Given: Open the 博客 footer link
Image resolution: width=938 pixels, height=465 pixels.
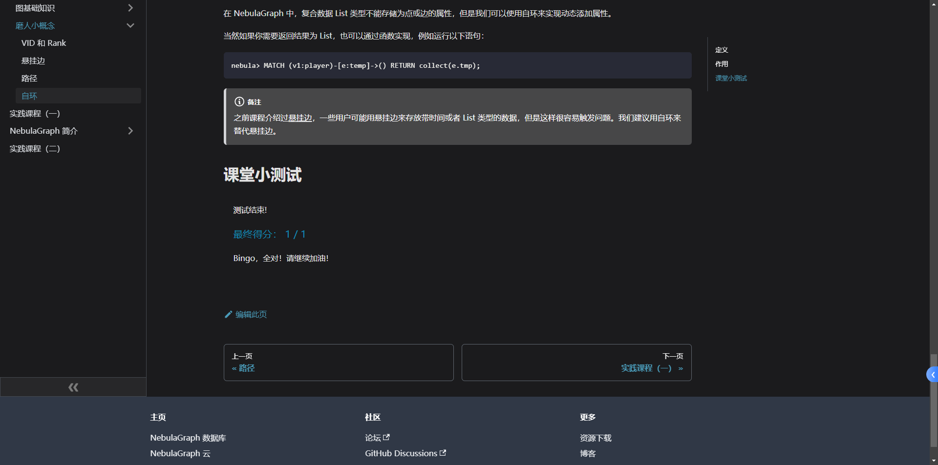Looking at the screenshot, I should pyautogui.click(x=588, y=453).
